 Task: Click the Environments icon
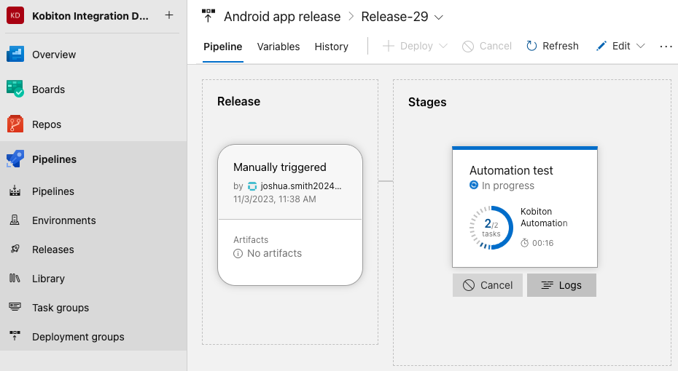click(15, 220)
